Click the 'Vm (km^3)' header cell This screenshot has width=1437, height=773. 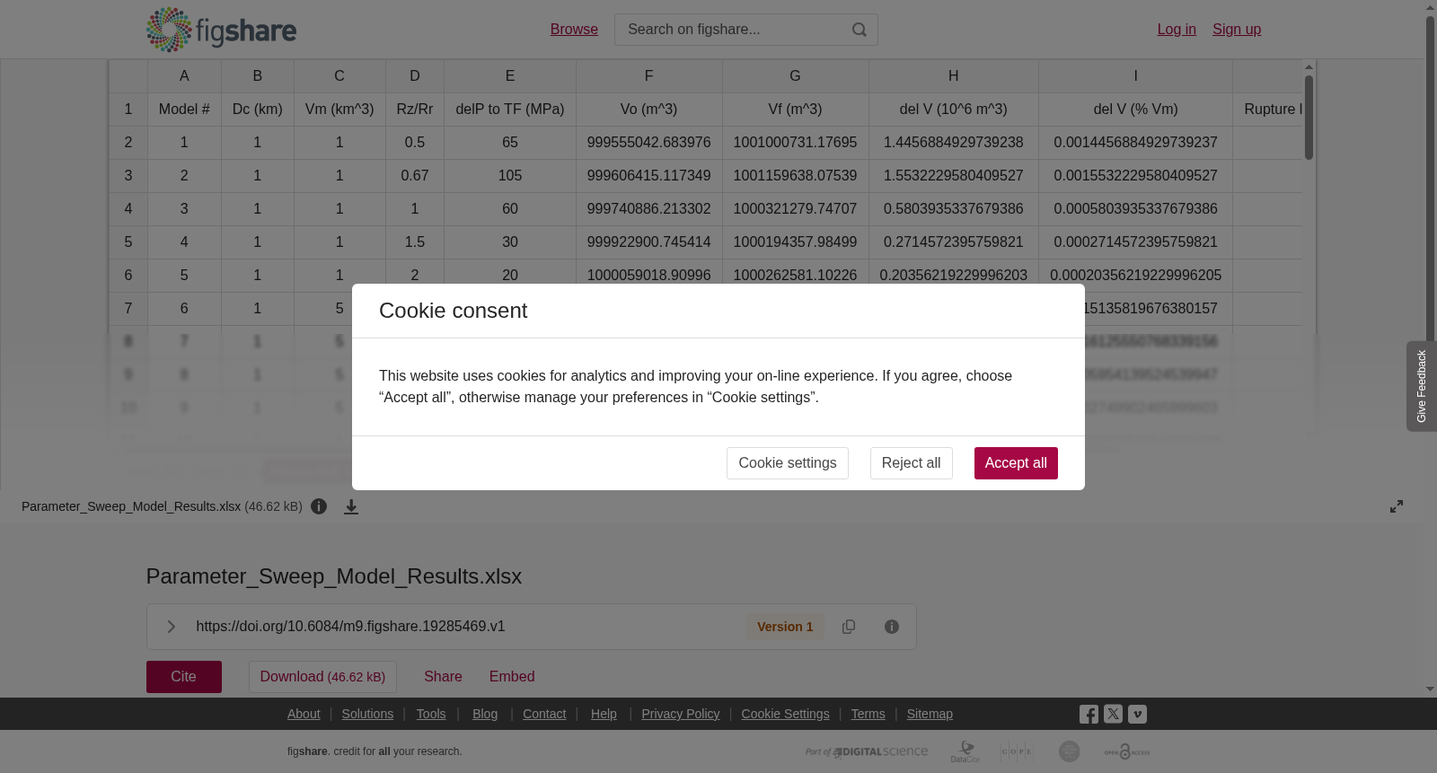339,110
